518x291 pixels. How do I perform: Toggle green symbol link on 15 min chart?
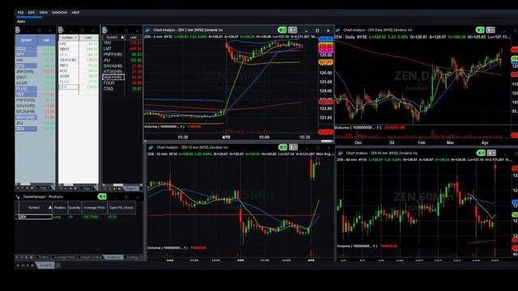point(282,147)
